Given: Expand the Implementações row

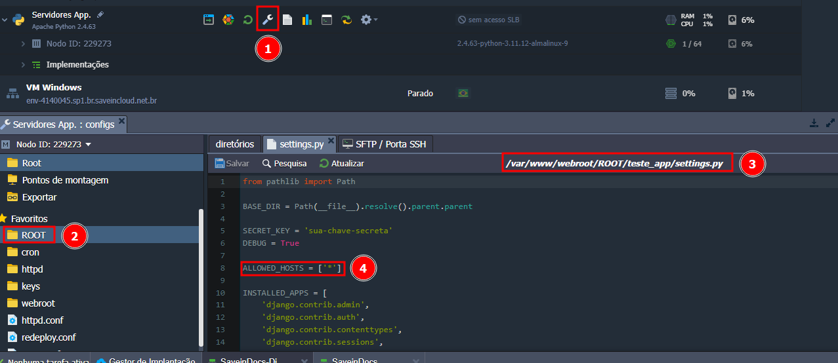Looking at the screenshot, I should [x=23, y=65].
